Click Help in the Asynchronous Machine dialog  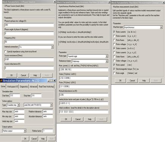[x=90, y=119]
